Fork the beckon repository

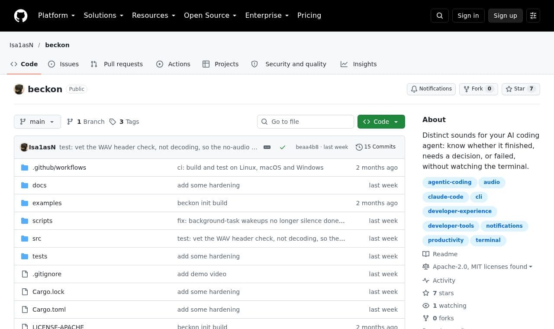click(479, 89)
